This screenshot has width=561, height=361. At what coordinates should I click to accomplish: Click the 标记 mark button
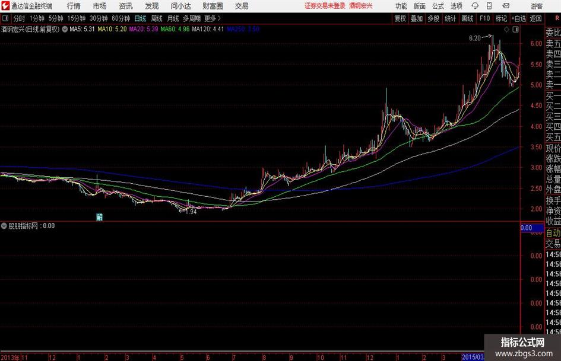point(501,18)
